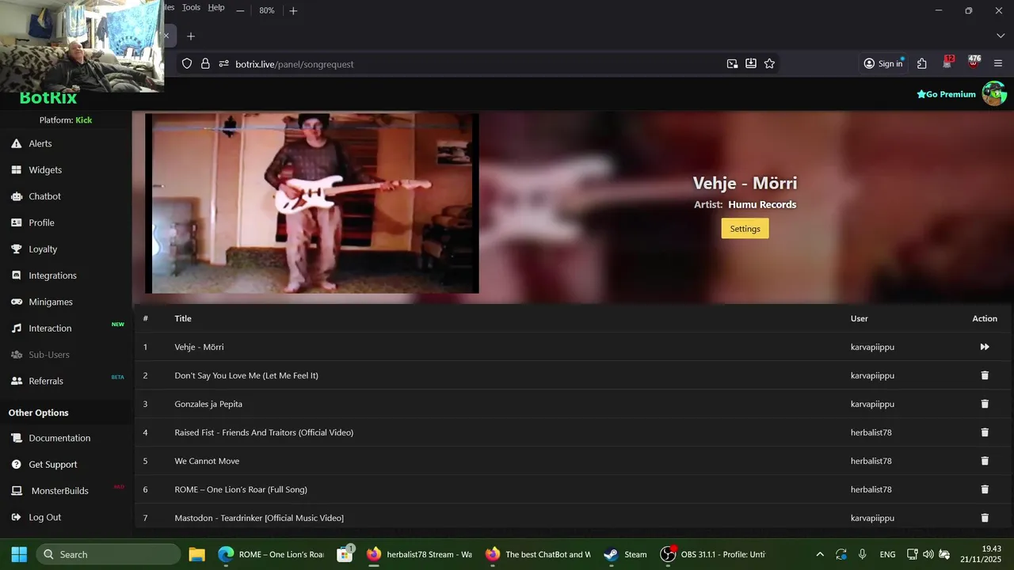Click the BotRix logo
This screenshot has height=570, width=1014.
click(x=48, y=98)
